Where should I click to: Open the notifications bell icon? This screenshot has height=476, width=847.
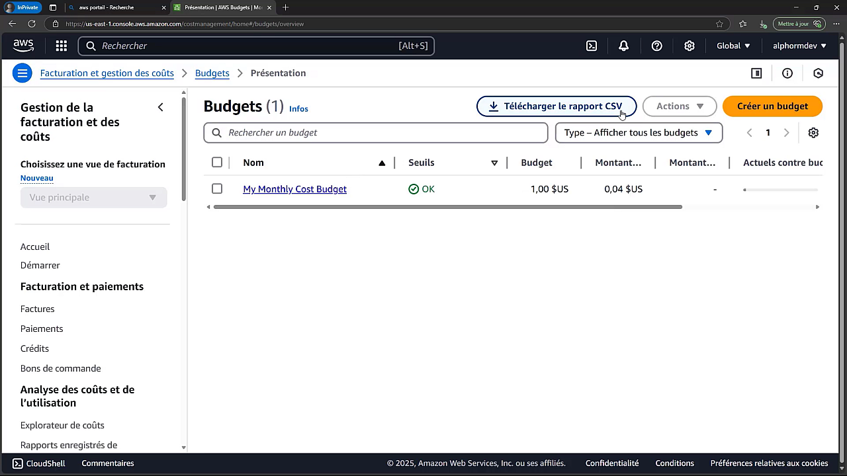pyautogui.click(x=623, y=46)
